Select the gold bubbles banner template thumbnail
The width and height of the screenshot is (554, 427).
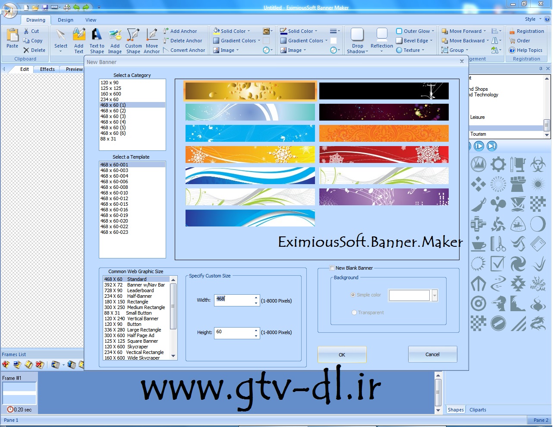(250, 91)
